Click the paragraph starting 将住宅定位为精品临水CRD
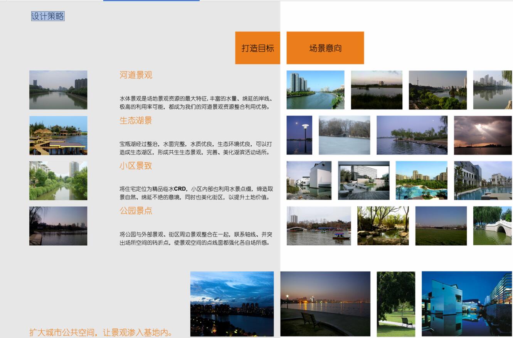This screenshot has height=338, width=513. (197, 193)
